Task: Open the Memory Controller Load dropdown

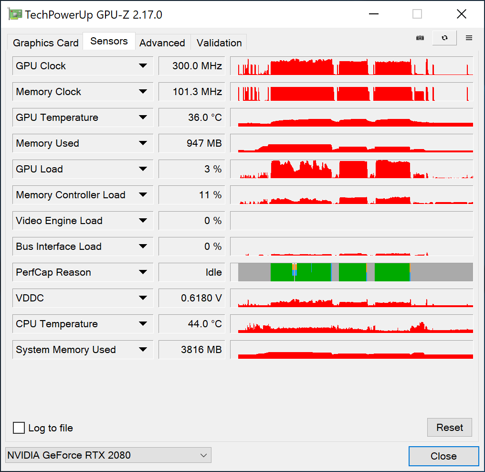Action: tap(83, 195)
